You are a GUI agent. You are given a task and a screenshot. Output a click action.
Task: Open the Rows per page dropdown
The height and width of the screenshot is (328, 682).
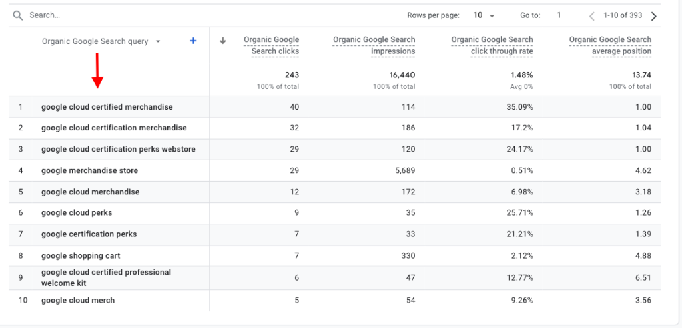pyautogui.click(x=483, y=15)
